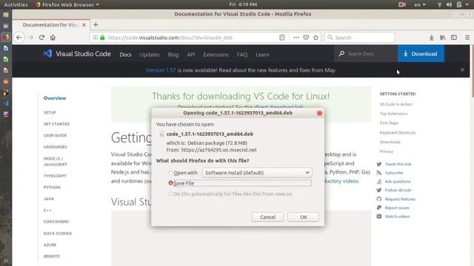The image size is (474, 266).
Task: Open Ubuntu volume indicator
Action: pyautogui.click(x=450, y=4)
